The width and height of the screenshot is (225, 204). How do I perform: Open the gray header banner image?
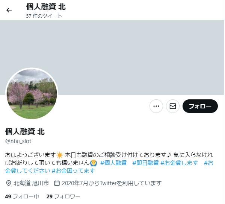pyautogui.click(x=112, y=58)
